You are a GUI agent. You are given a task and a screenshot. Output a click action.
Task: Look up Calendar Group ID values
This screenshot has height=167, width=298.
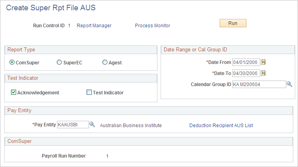pyautogui.click(x=289, y=84)
